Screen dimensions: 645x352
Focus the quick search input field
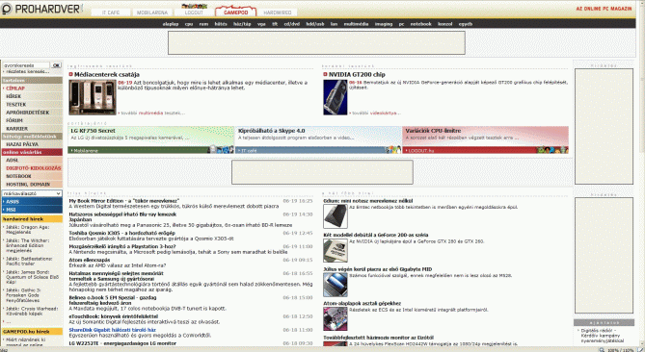(x=26, y=65)
